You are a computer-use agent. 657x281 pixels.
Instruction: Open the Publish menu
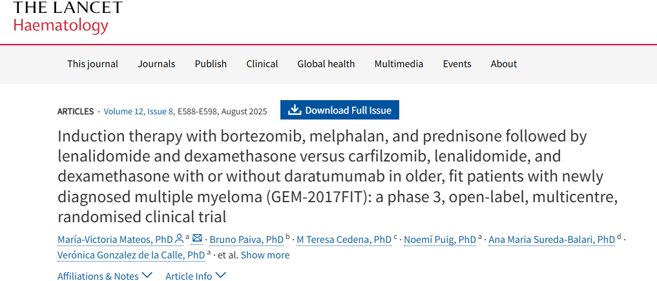[x=211, y=64]
